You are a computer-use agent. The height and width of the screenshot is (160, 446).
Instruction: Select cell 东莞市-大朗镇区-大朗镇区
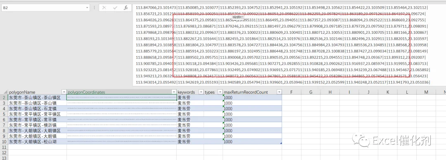tap(37, 130)
